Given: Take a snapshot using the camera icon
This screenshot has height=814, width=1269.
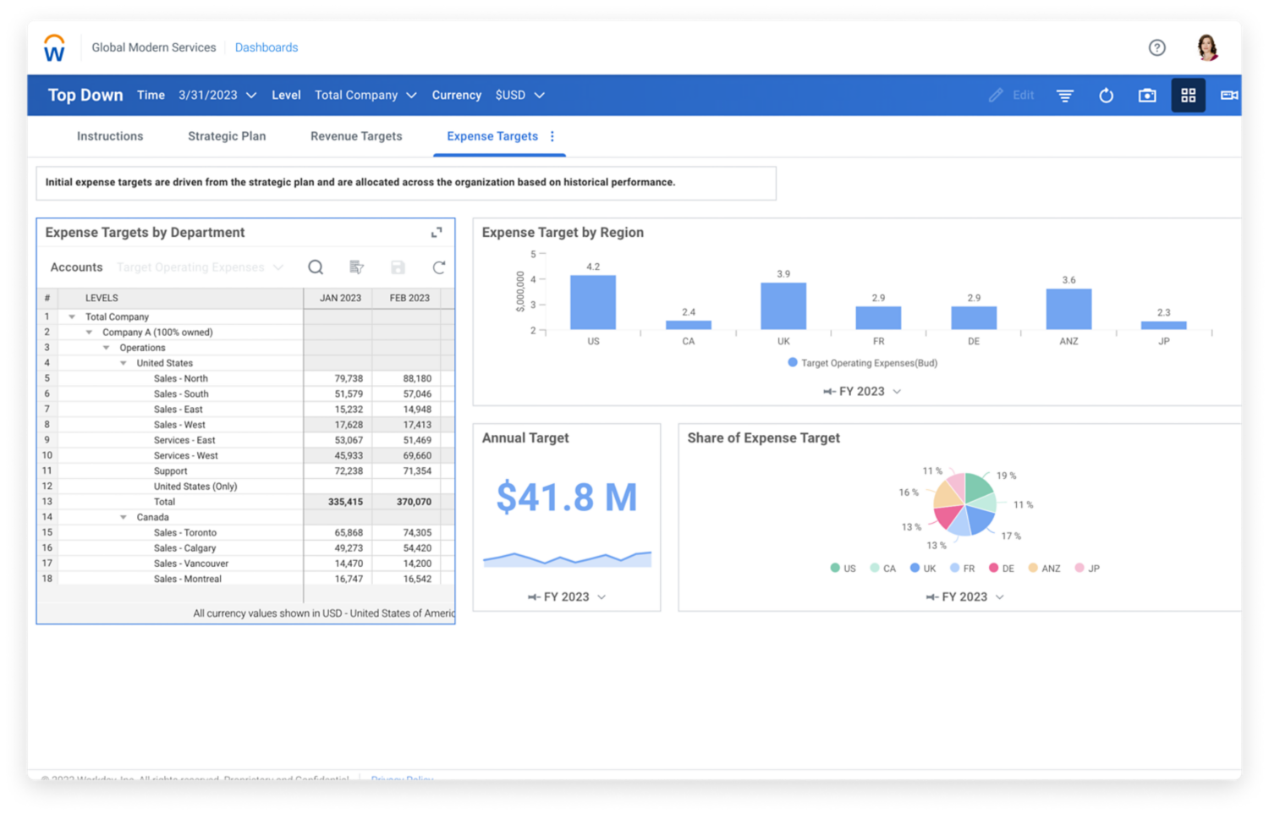Looking at the screenshot, I should (x=1146, y=95).
